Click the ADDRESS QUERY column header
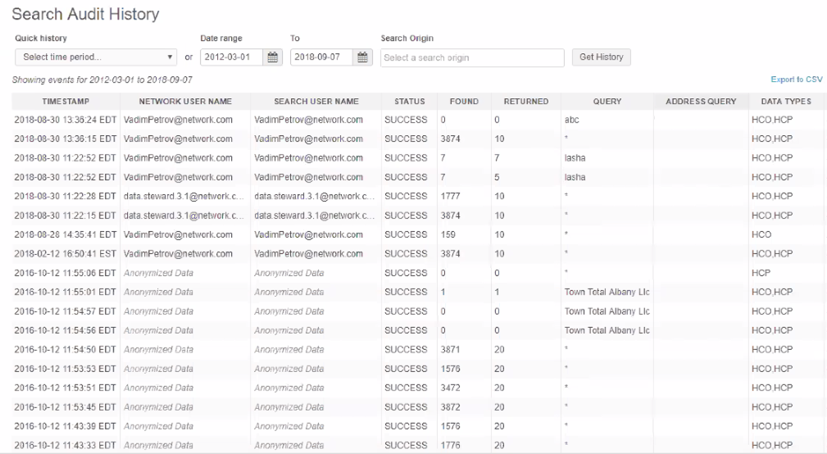This screenshot has width=827, height=454. pos(701,102)
